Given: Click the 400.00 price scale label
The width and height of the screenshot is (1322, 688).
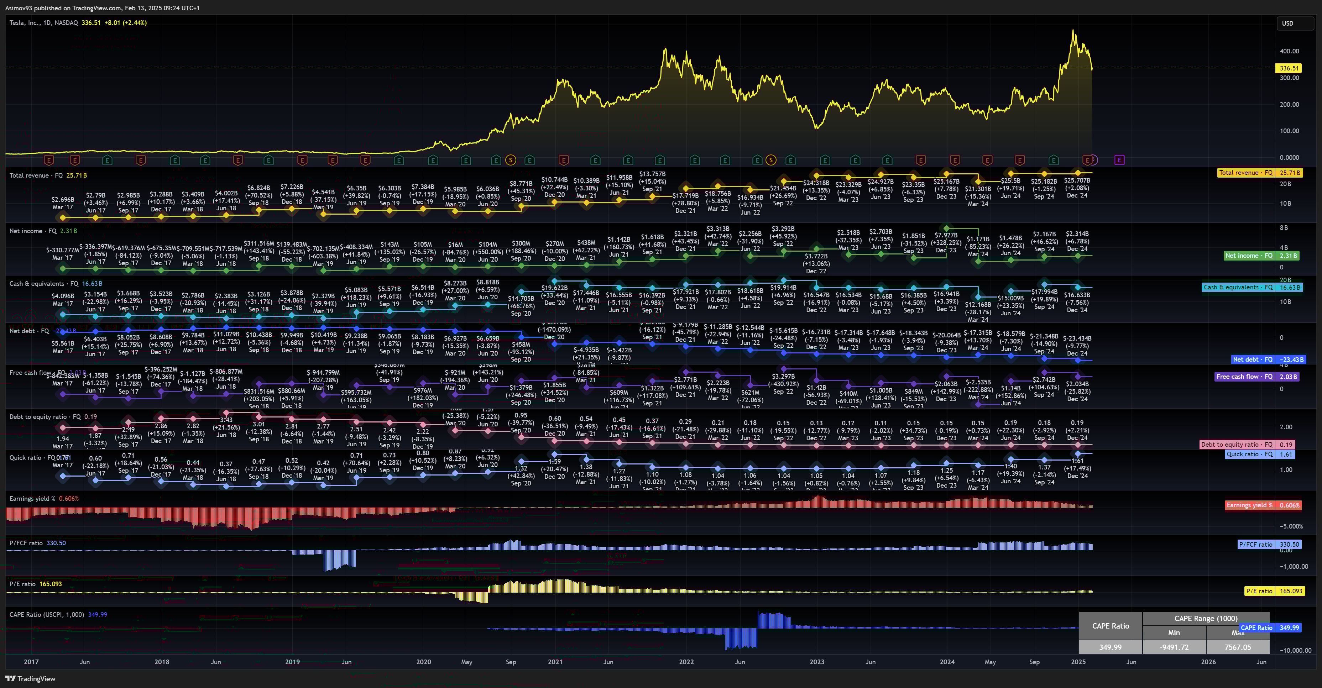Looking at the screenshot, I should click(x=1289, y=51).
